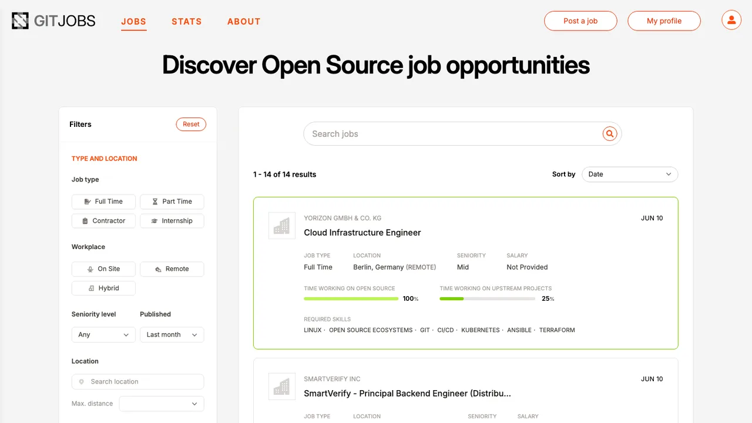Toggle the Remote workplace filter

pyautogui.click(x=172, y=269)
